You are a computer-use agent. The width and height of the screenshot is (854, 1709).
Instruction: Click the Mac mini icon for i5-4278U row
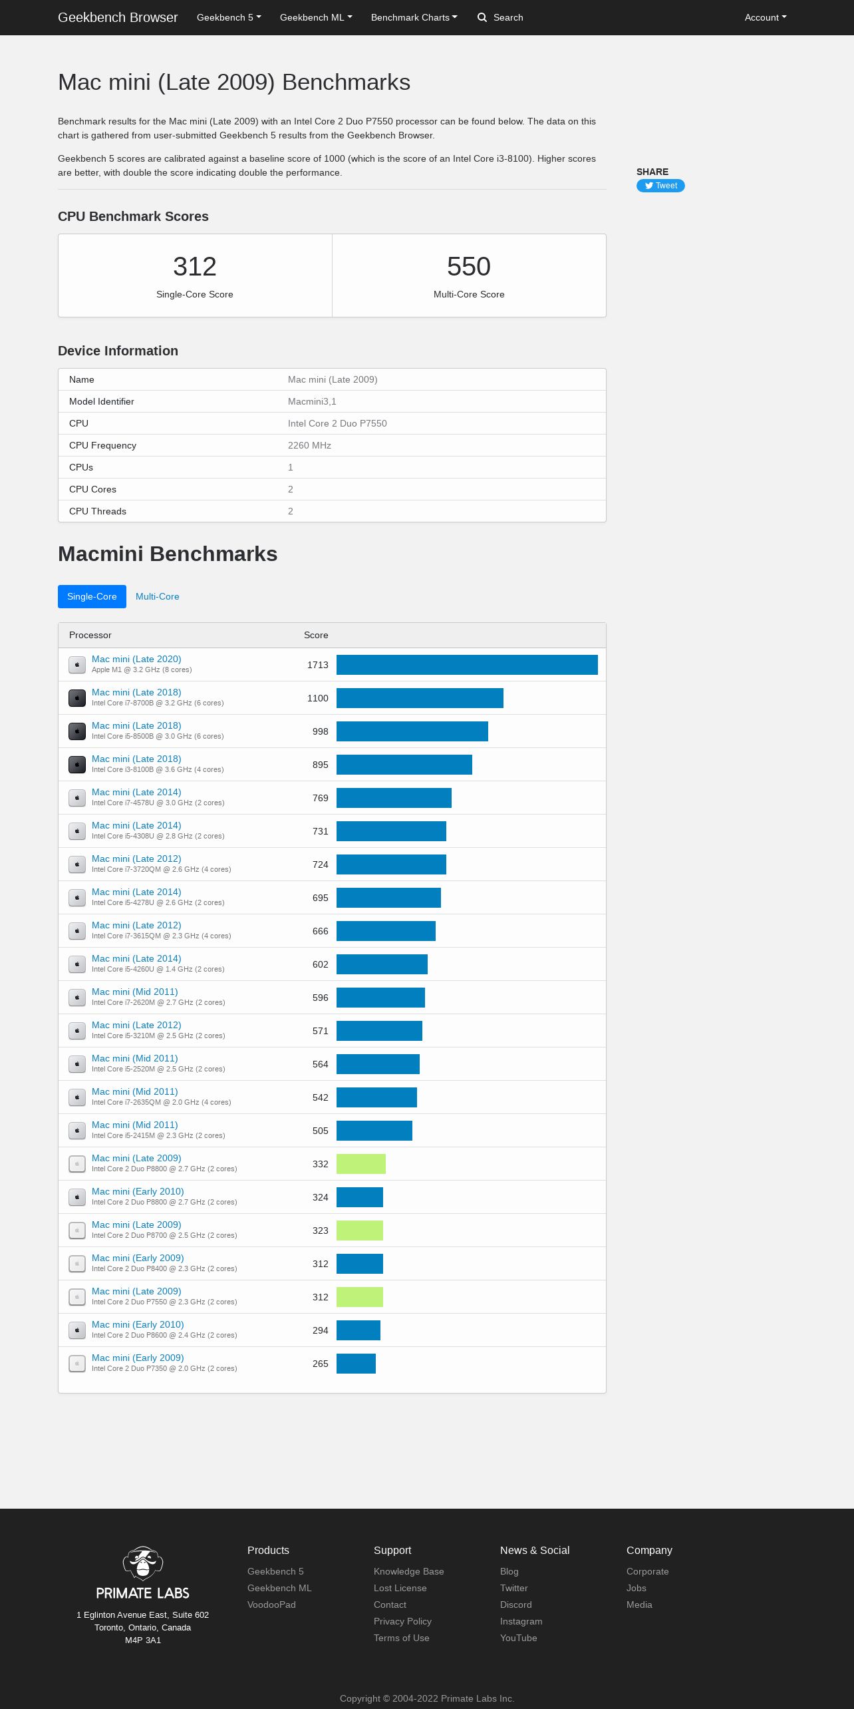77,898
